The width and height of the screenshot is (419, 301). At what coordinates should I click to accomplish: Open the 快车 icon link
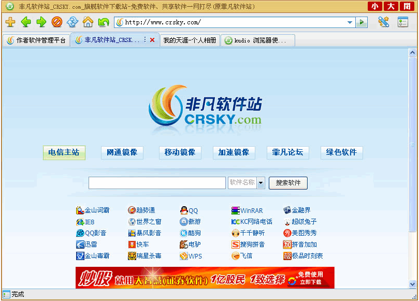[138, 245]
